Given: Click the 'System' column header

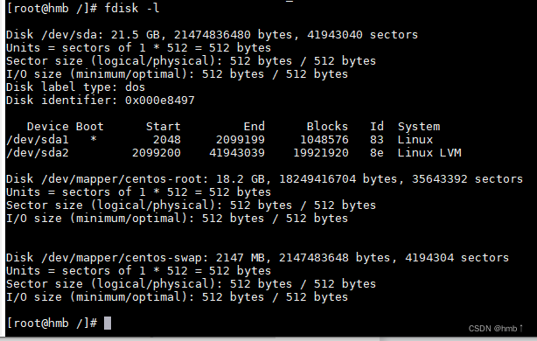Looking at the screenshot, I should 419,127.
